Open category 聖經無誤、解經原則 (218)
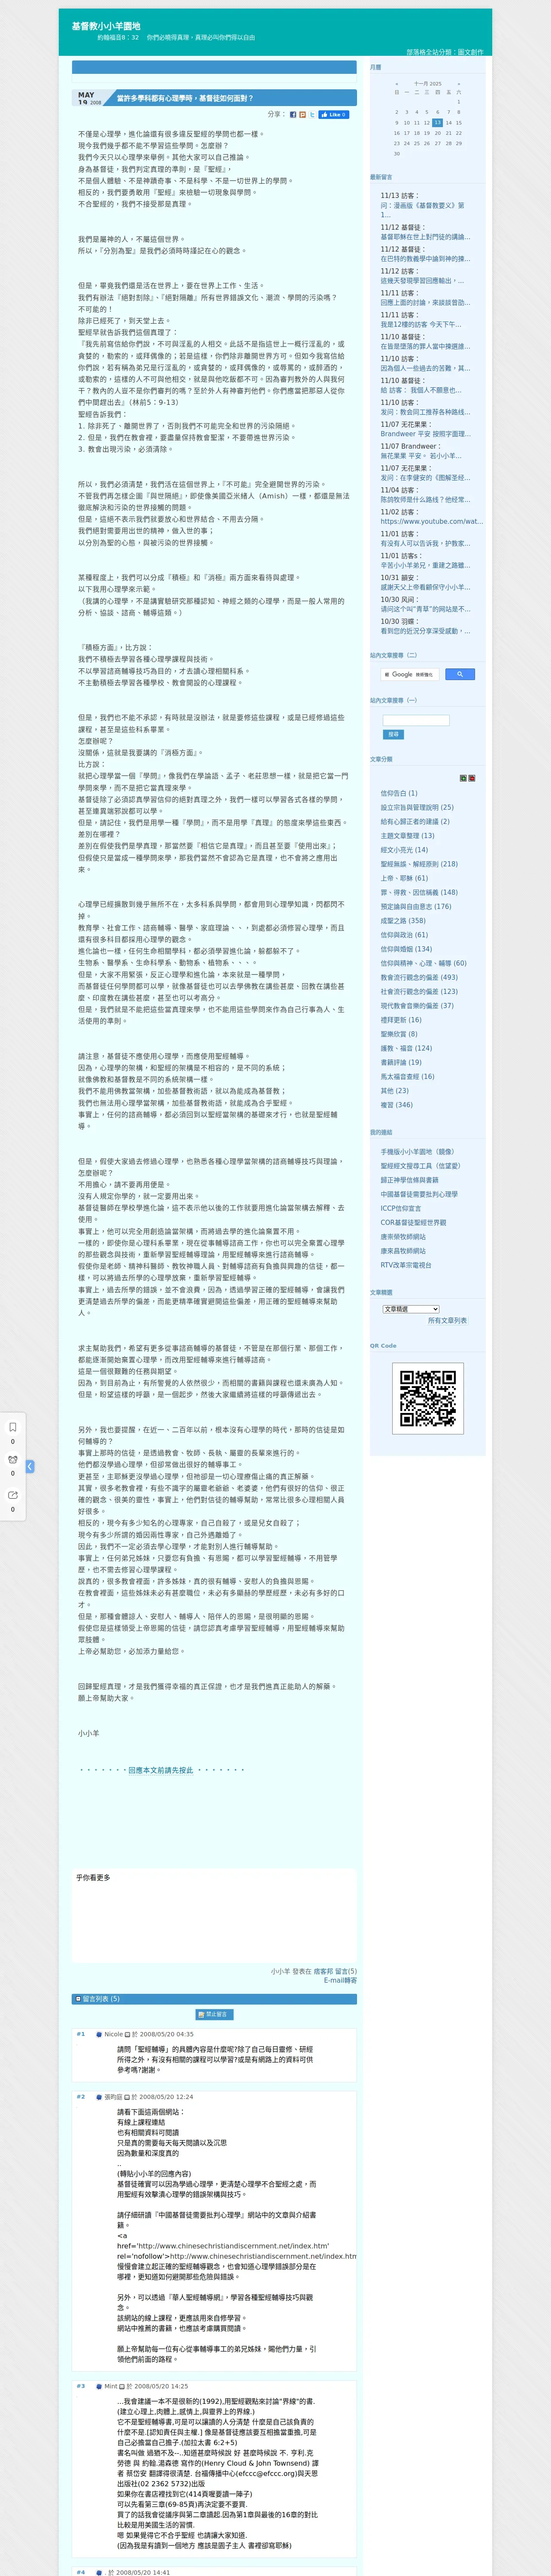The width and height of the screenshot is (551, 2576). pyautogui.click(x=419, y=864)
